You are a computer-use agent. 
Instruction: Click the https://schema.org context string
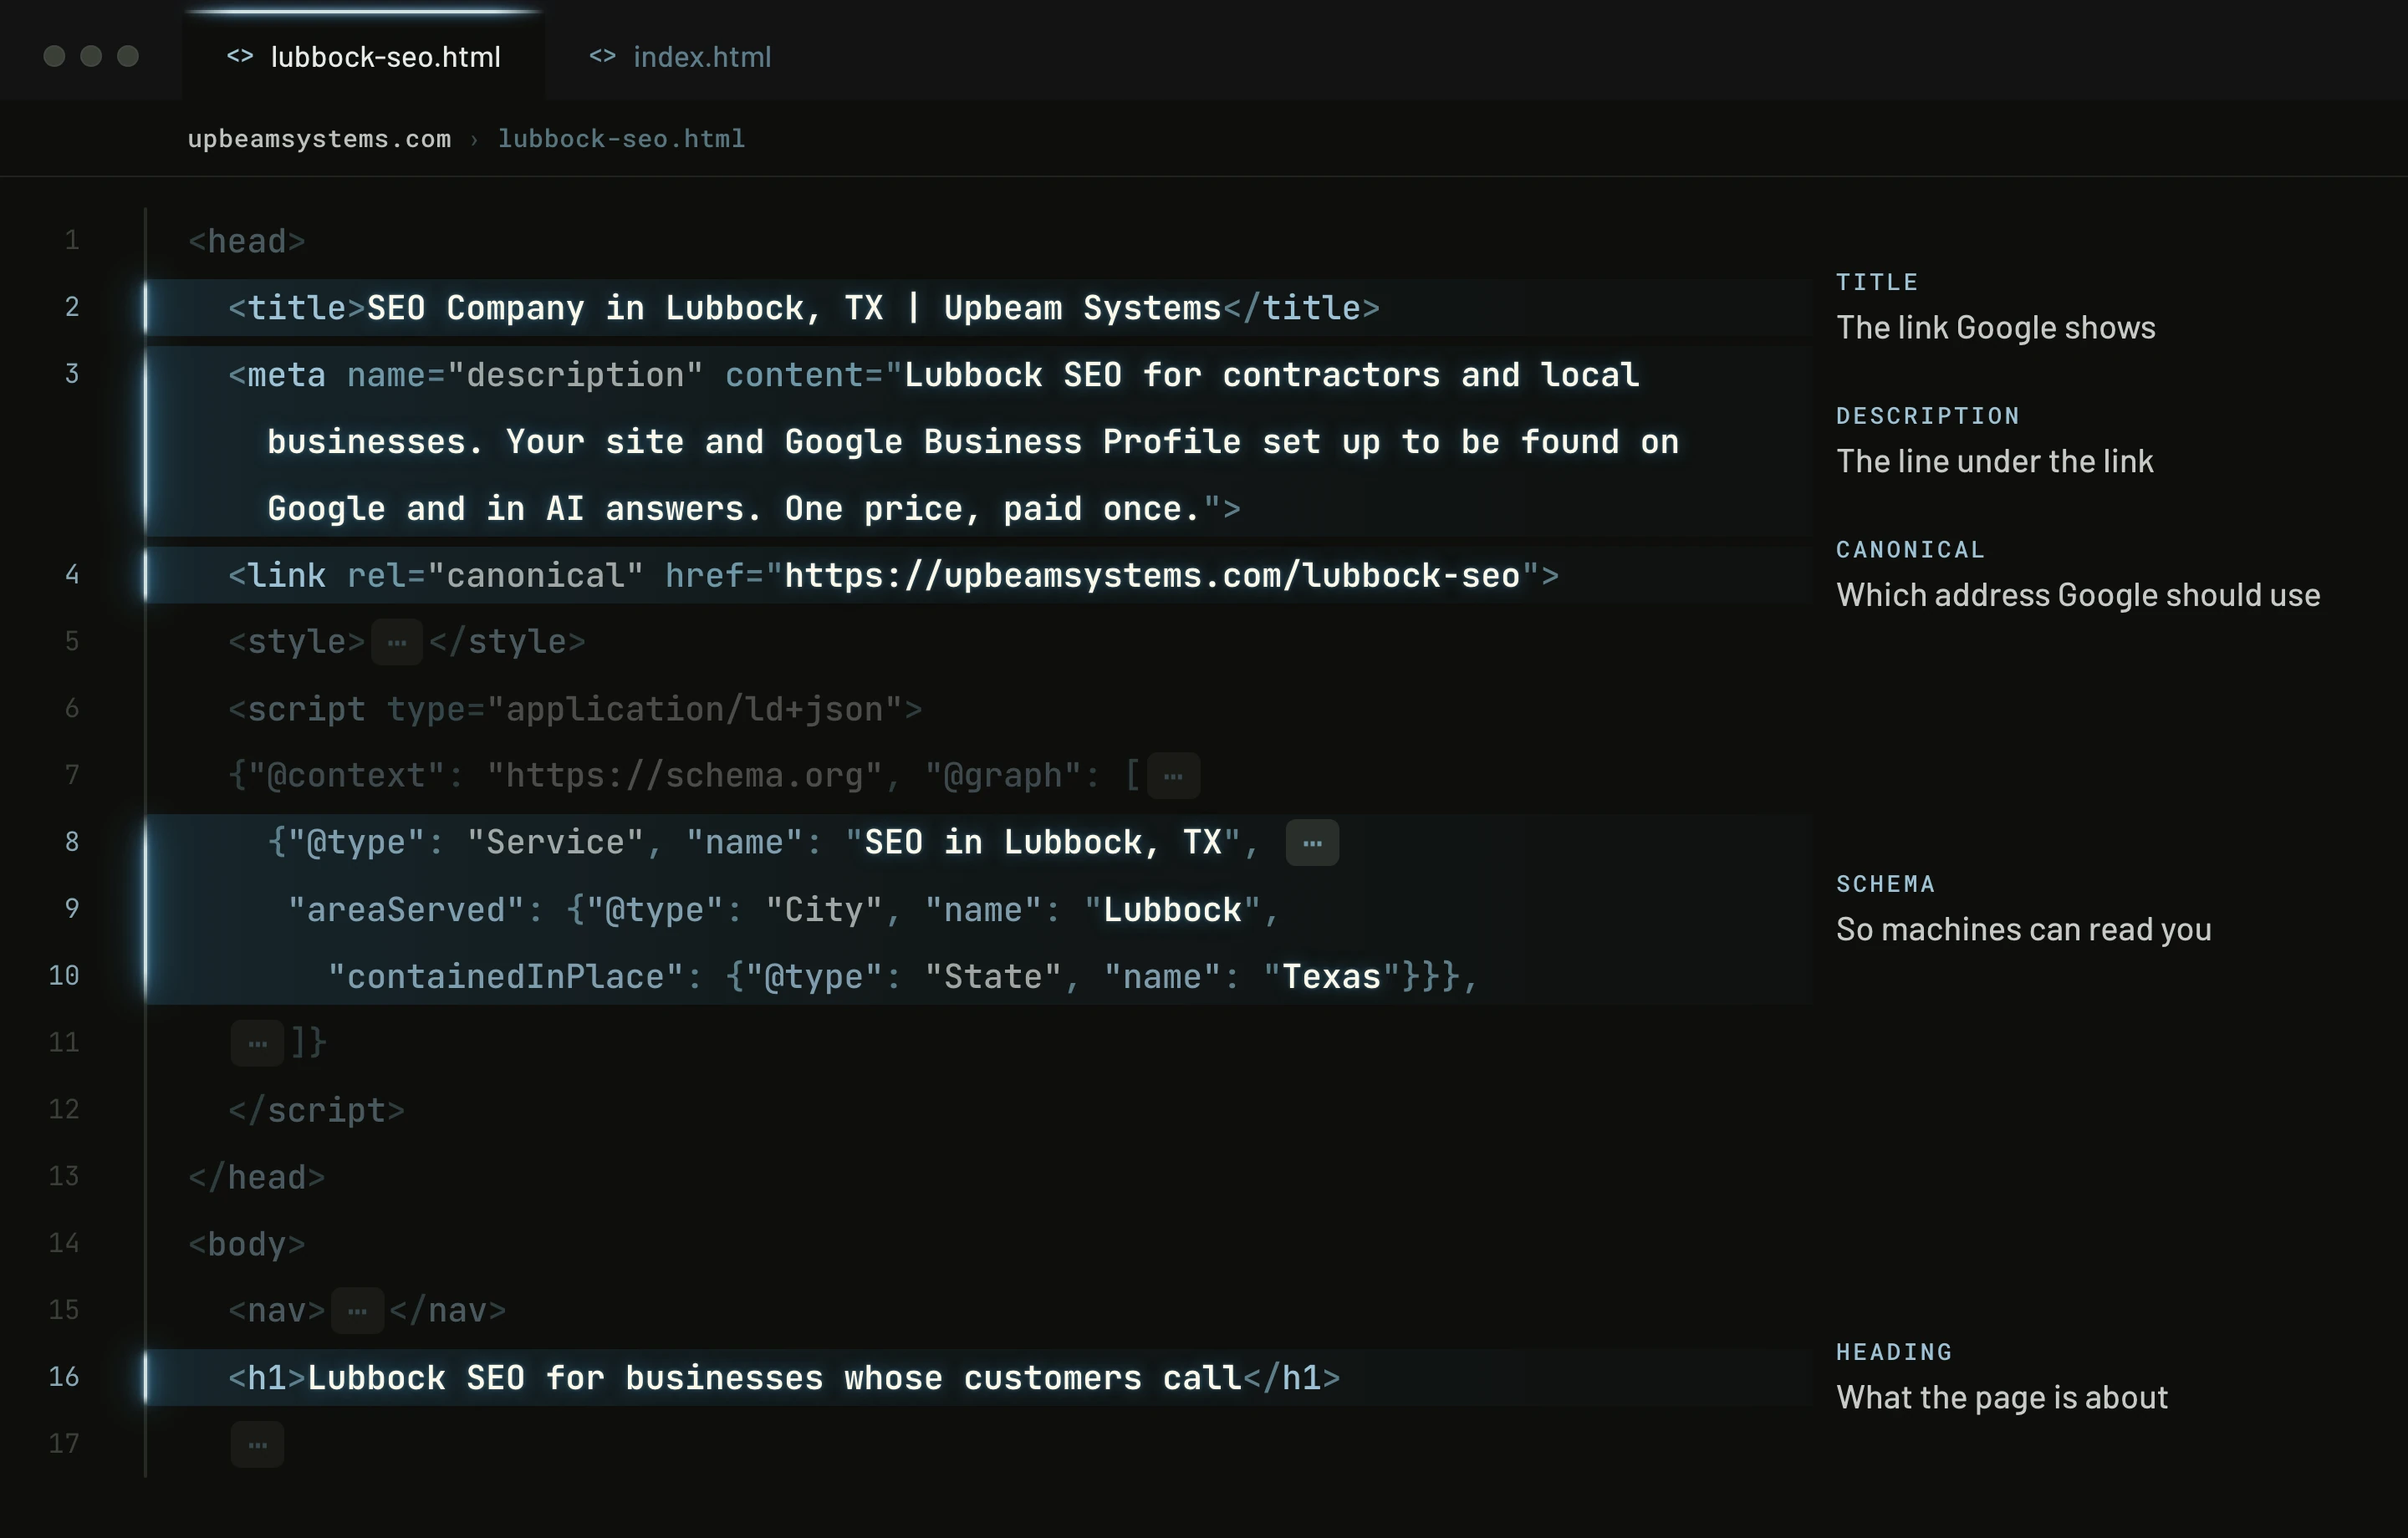685,776
